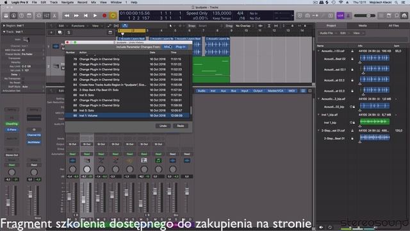Toggle the global Solo S button

69,33
